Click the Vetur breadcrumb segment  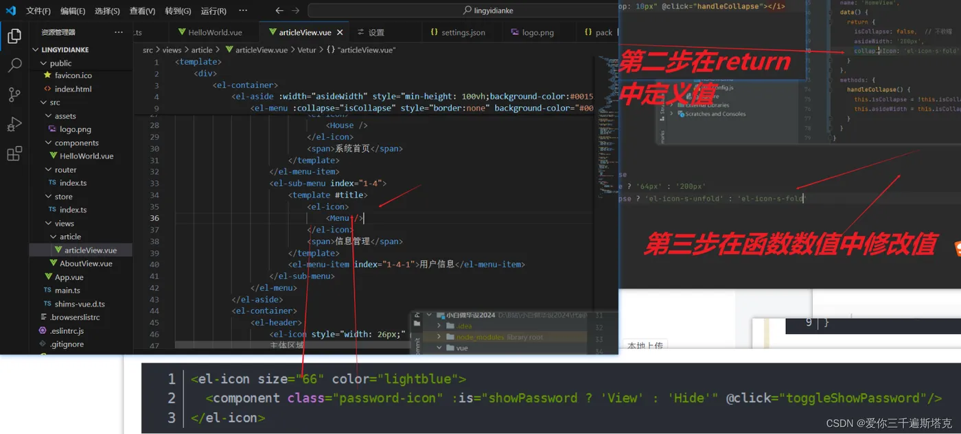tap(307, 50)
